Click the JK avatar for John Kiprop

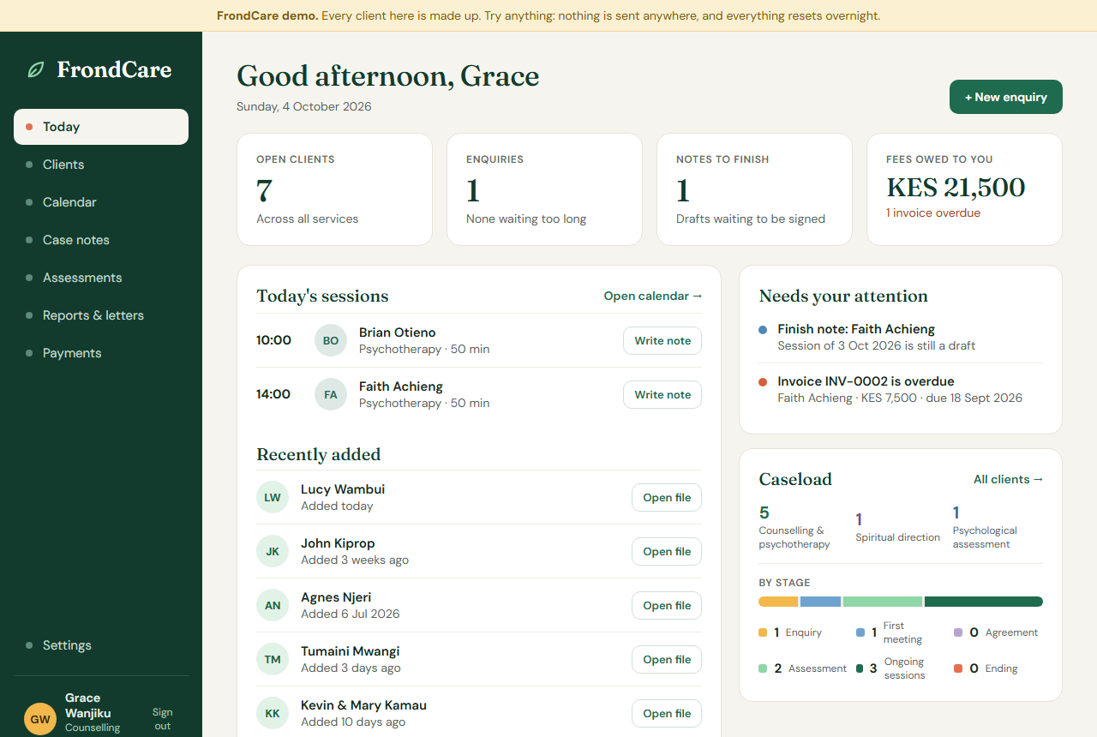click(273, 551)
